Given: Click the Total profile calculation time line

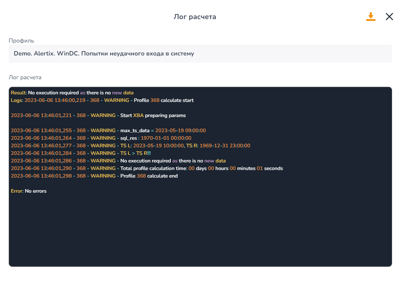Looking at the screenshot, I should click(x=147, y=169).
